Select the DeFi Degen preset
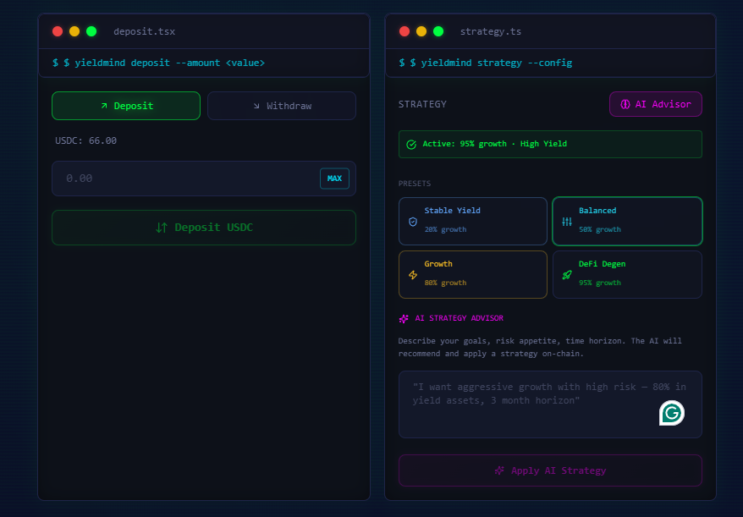The height and width of the screenshot is (517, 743). pyautogui.click(x=627, y=274)
